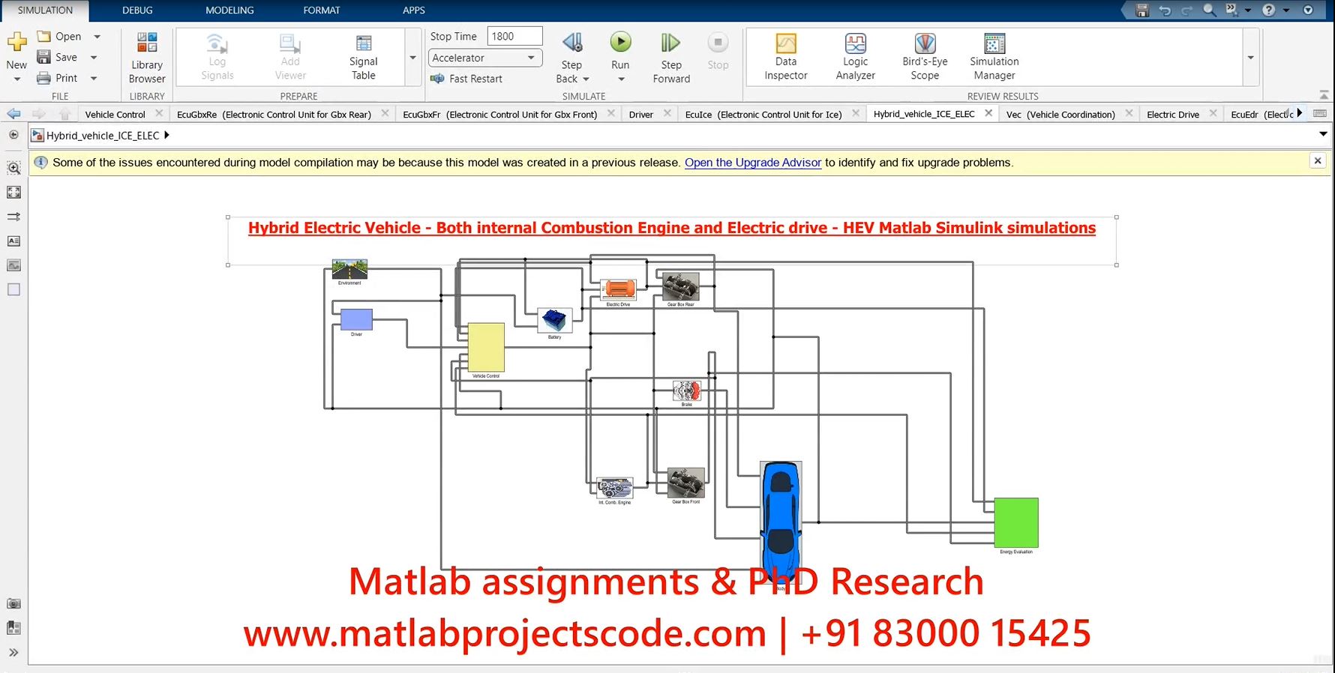Toggle the model browser button
Screen dimensions: 1335x673
(13, 135)
